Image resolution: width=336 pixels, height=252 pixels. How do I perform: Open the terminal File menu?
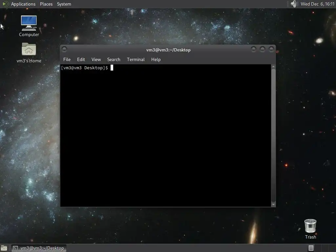67,60
